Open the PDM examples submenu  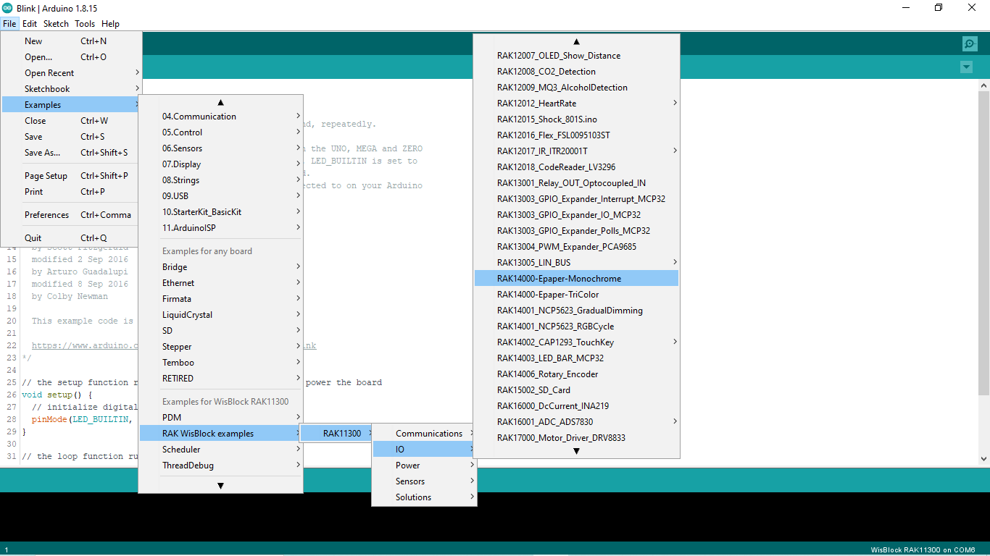coord(220,418)
